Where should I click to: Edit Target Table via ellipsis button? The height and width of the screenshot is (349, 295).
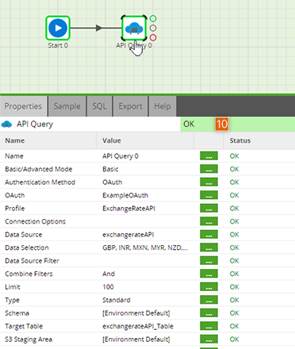pos(209,326)
